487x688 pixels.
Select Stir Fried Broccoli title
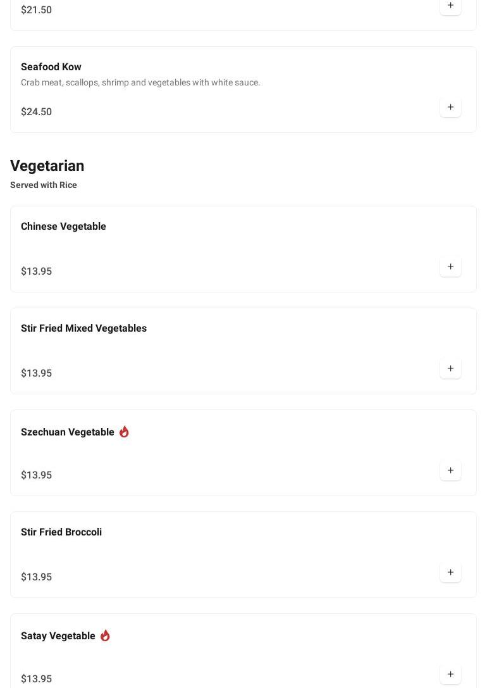pos(61,532)
